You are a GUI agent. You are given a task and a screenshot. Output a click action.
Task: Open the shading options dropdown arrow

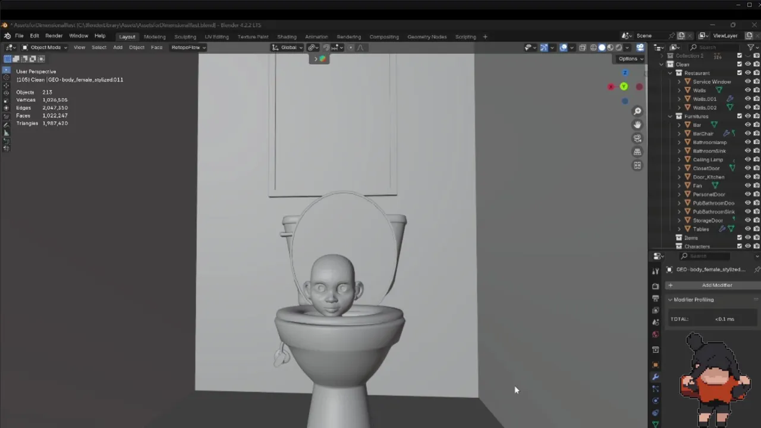point(628,48)
